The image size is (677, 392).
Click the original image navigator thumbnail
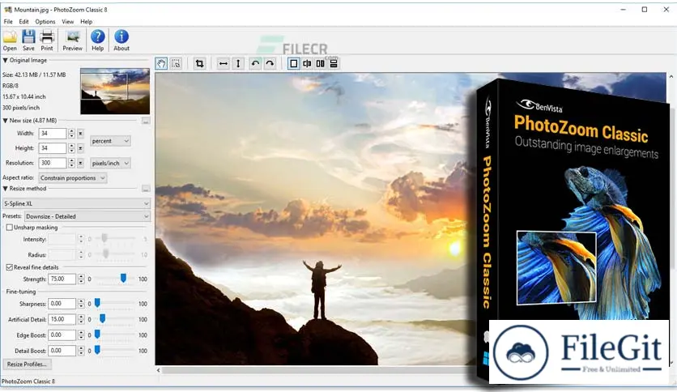(115, 91)
